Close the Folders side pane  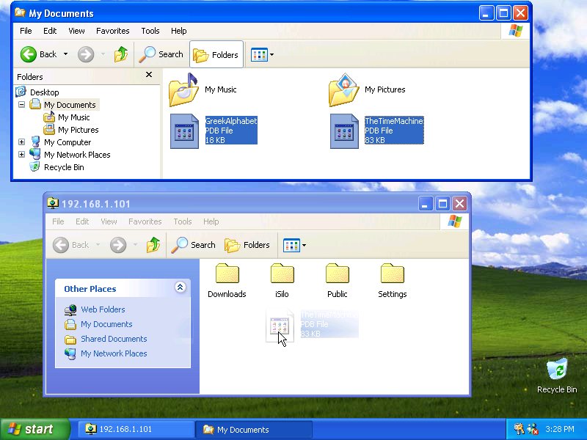coord(149,75)
